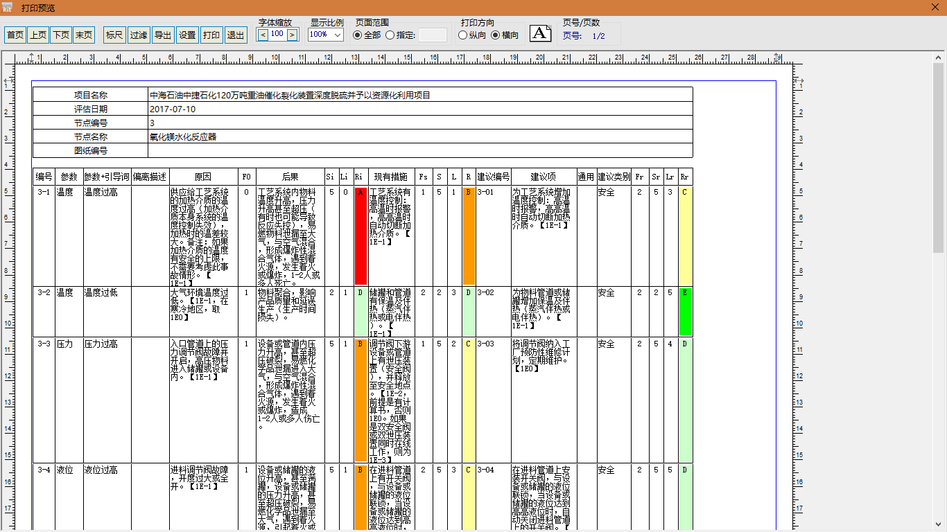Click the app icon in title bar
The height and width of the screenshot is (532, 947).
click(8, 8)
